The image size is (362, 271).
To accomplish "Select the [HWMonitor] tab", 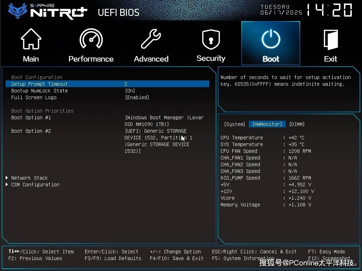I will point(267,124).
